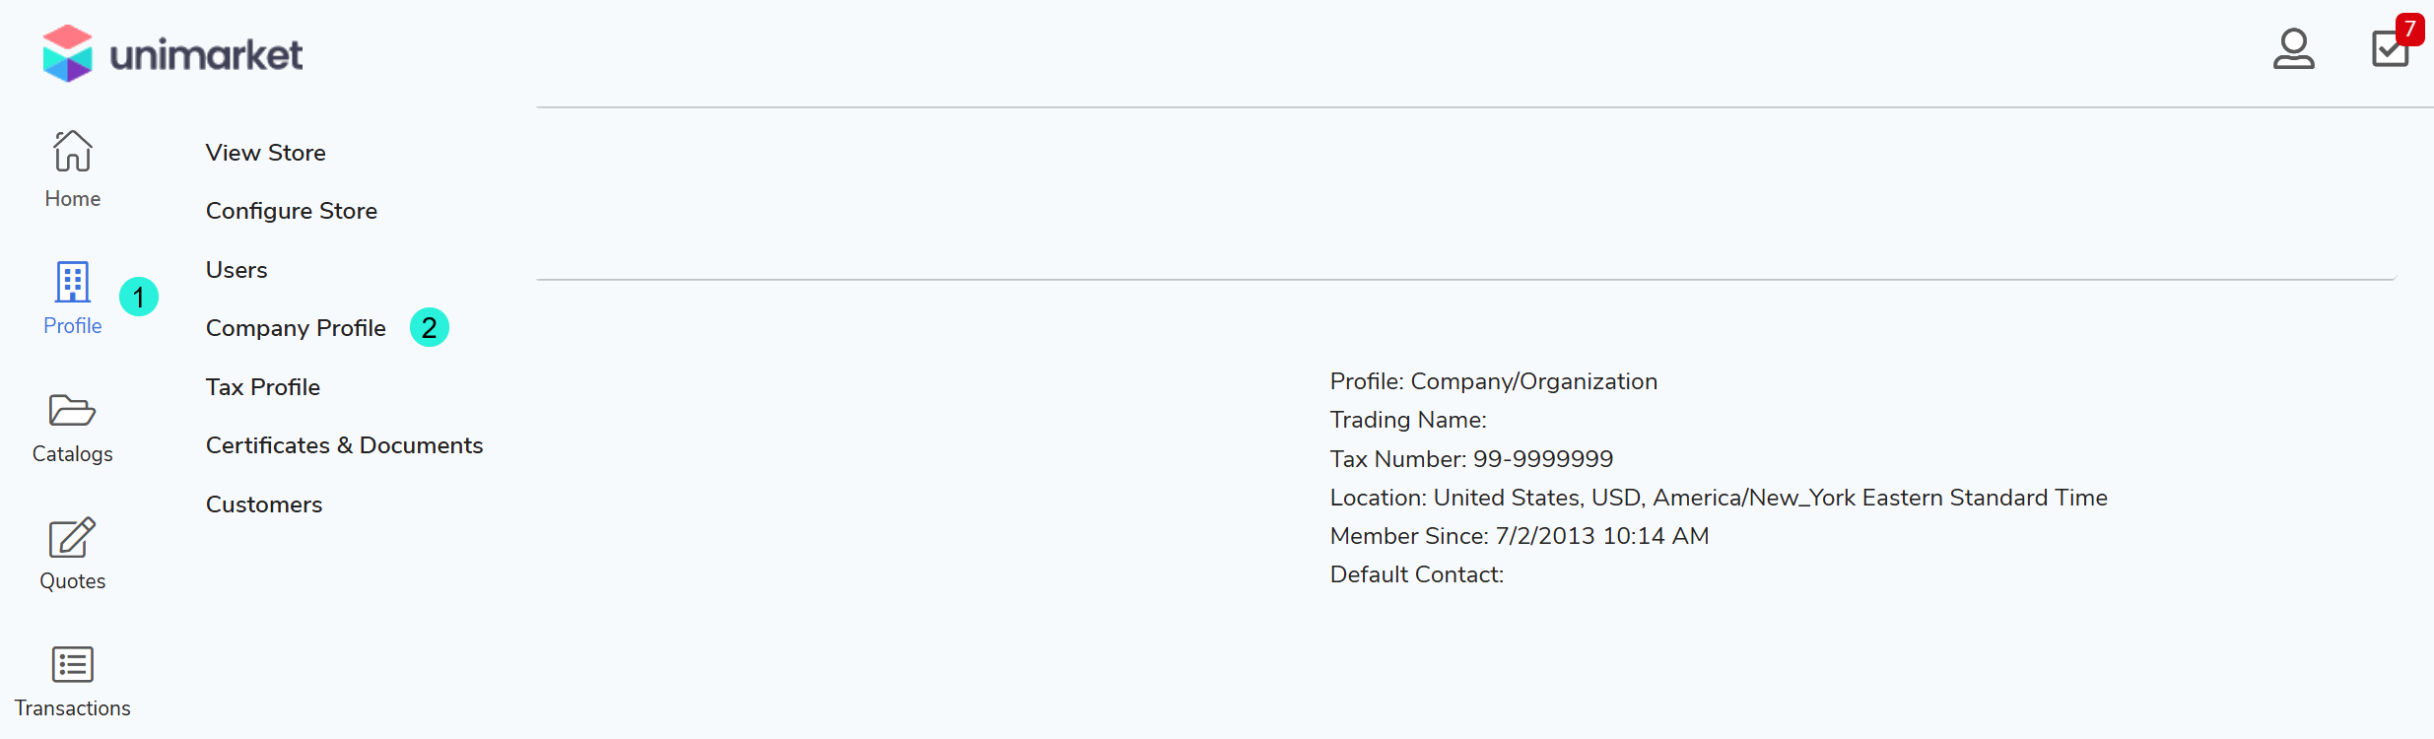2434x739 pixels.
Task: Select Certificates & Documents
Action: pos(344,445)
